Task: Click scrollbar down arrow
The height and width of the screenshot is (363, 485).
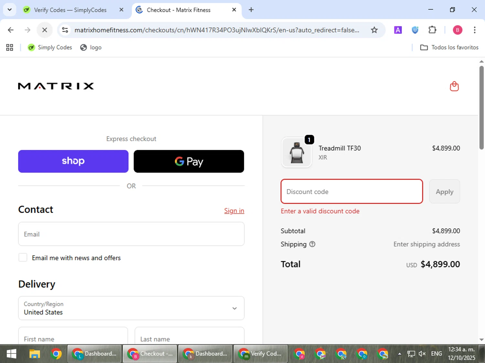Action: pyautogui.click(x=481, y=339)
